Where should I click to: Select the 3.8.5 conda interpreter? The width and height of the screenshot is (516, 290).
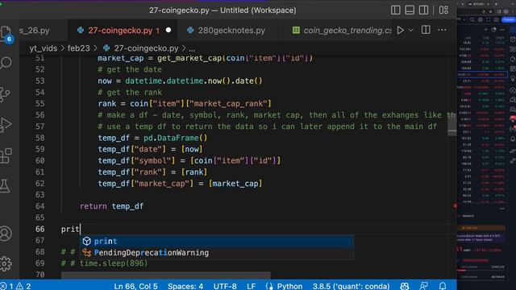click(x=351, y=286)
